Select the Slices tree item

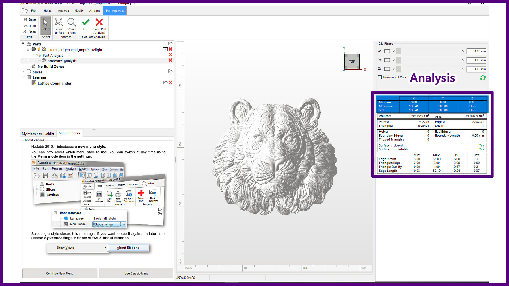37,72
